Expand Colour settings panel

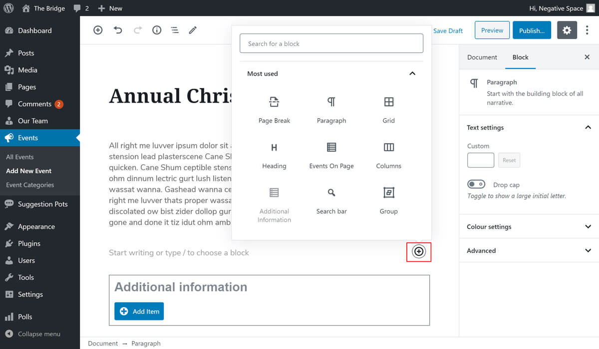(588, 227)
